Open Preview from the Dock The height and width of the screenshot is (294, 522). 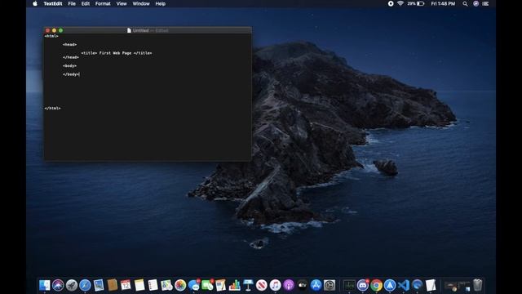[x=99, y=285]
